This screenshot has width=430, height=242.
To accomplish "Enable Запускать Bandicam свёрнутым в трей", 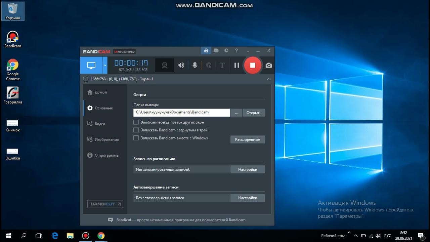I will click(x=136, y=130).
